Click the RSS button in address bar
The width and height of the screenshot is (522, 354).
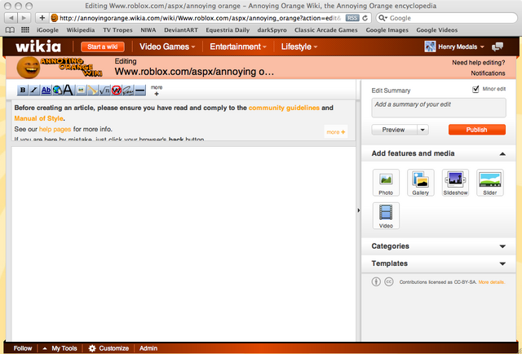pos(352,18)
